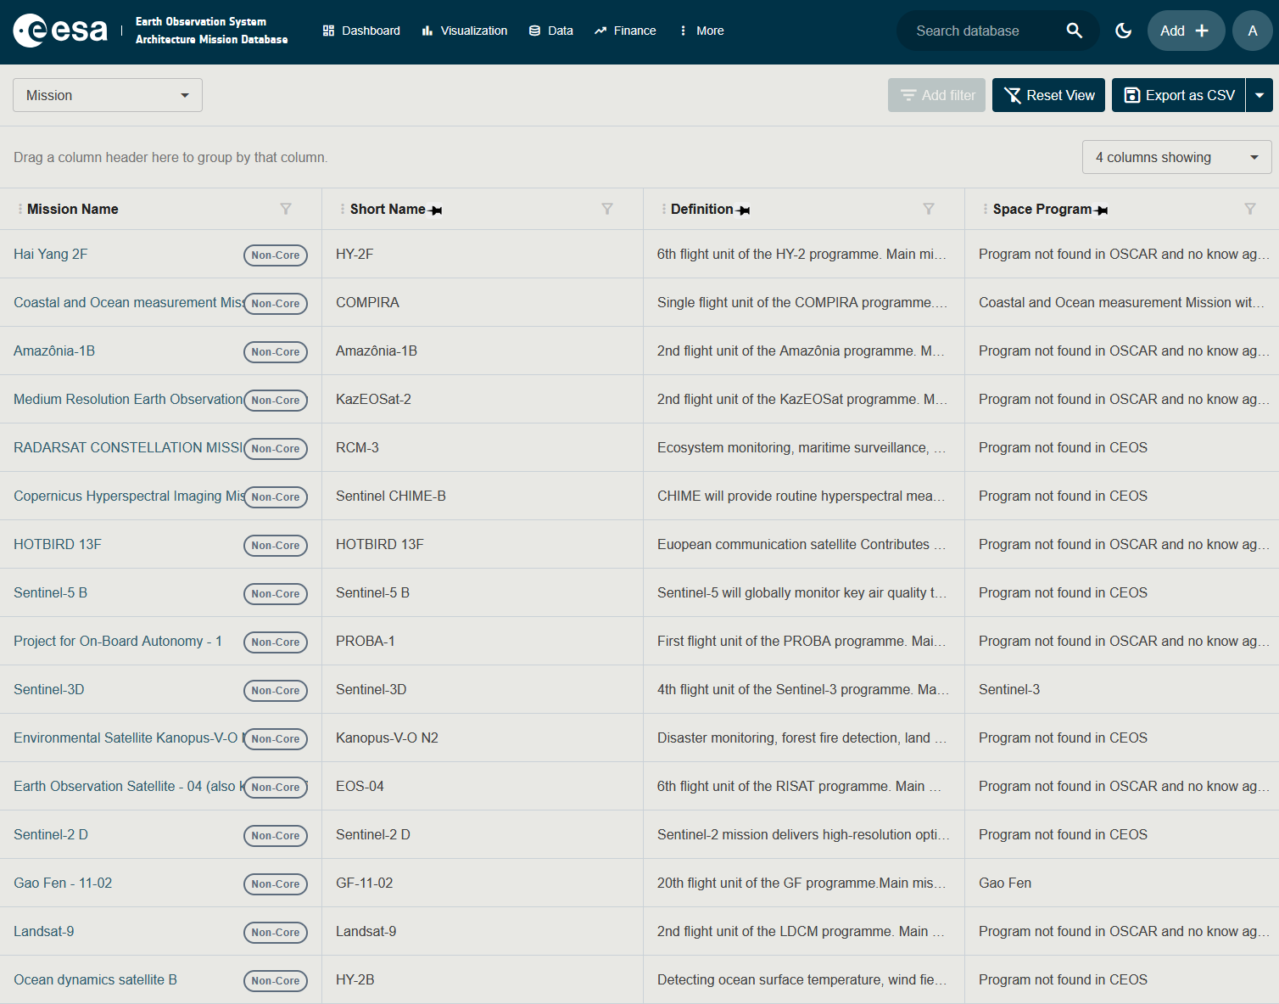Select the RCM-3 short name cell
Screen dimensions: 1279x1004
(x=483, y=447)
